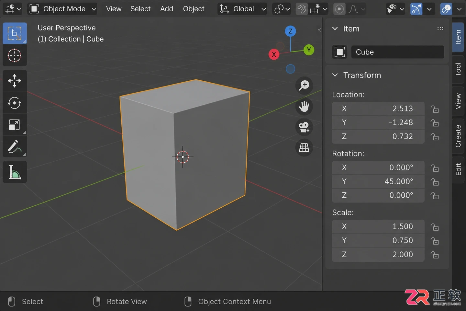
Task: Open the editor type selector
Action: click(13, 9)
